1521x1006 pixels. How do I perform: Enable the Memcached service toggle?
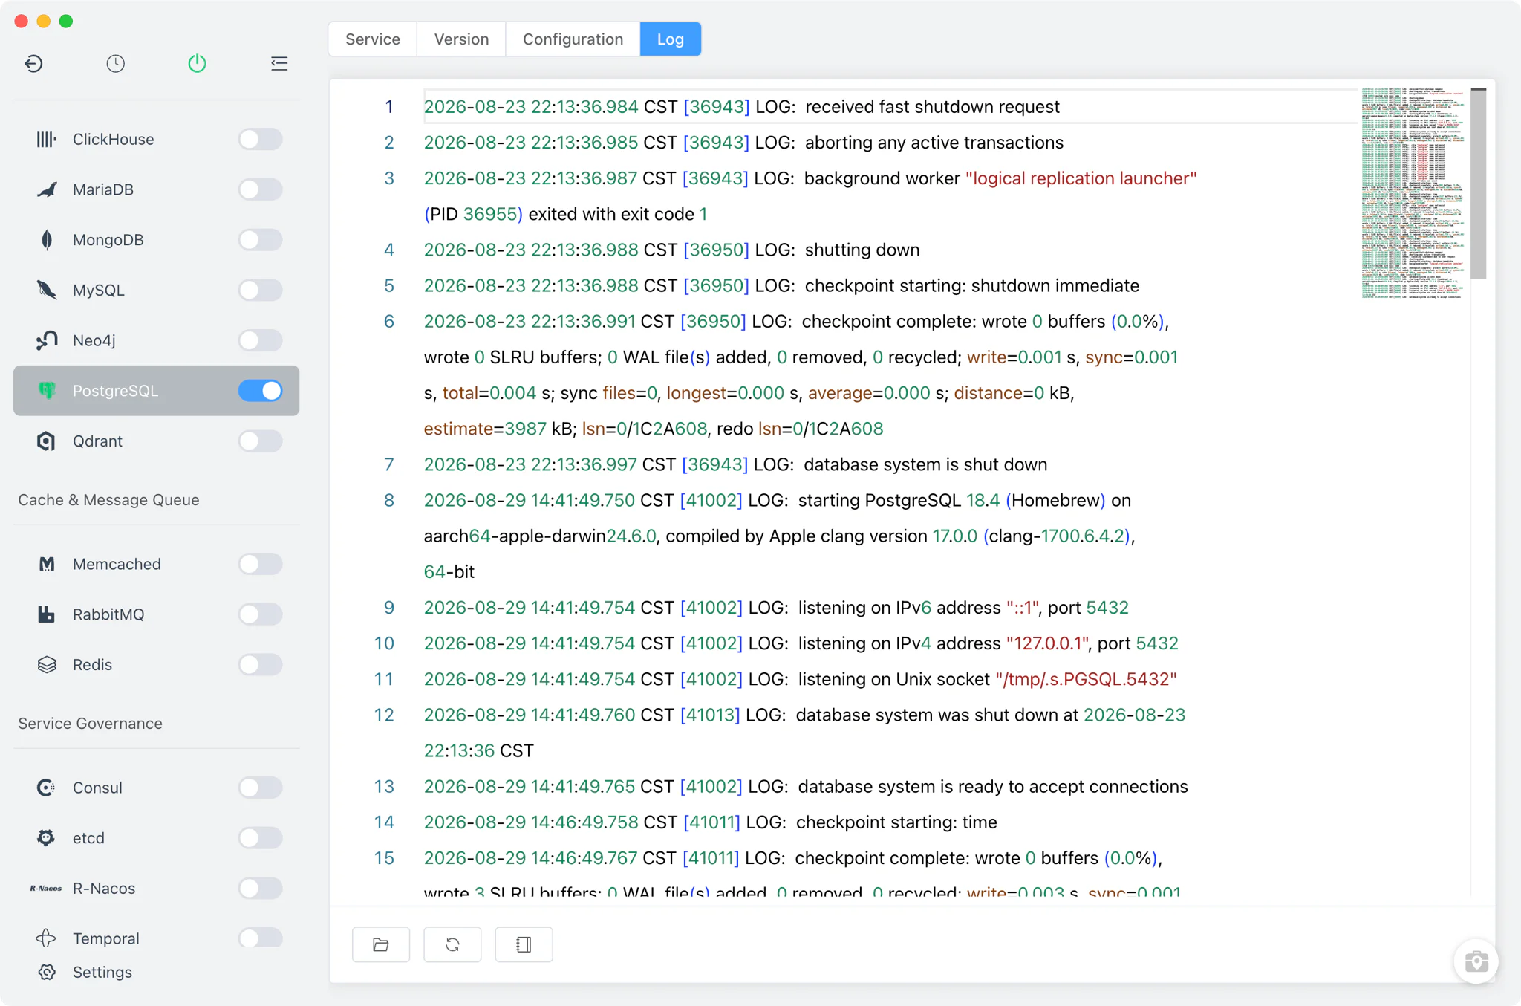[260, 564]
